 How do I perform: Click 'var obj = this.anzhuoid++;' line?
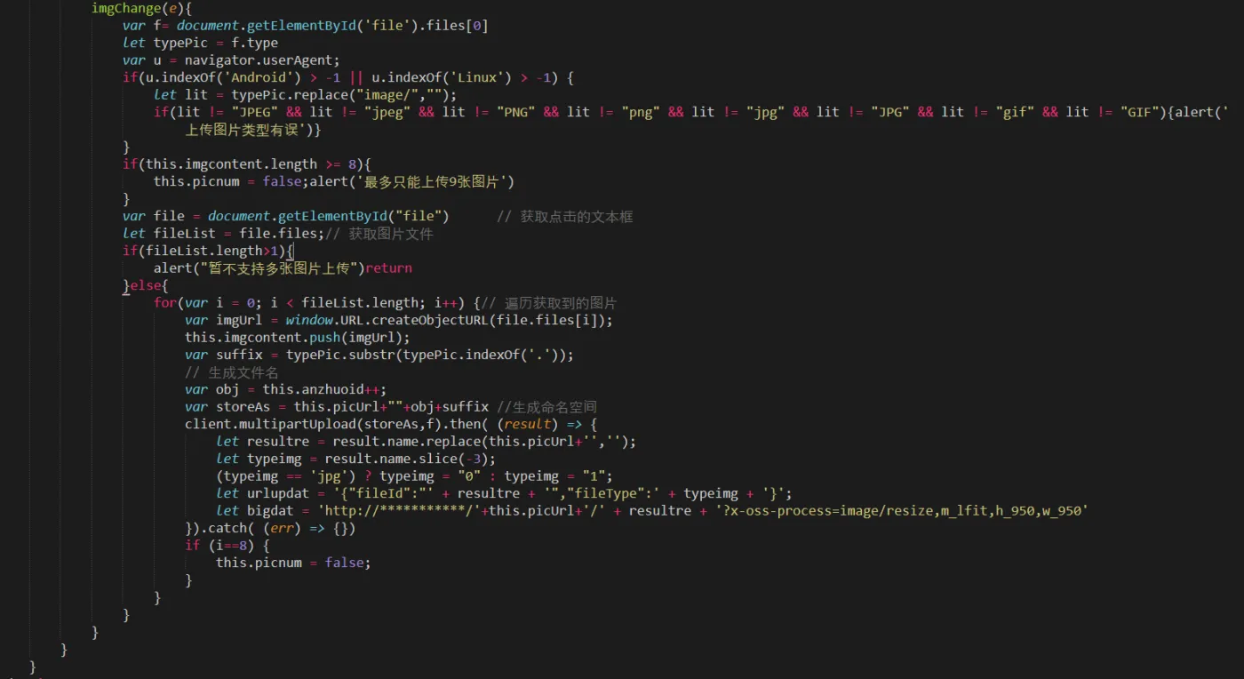[x=286, y=389]
